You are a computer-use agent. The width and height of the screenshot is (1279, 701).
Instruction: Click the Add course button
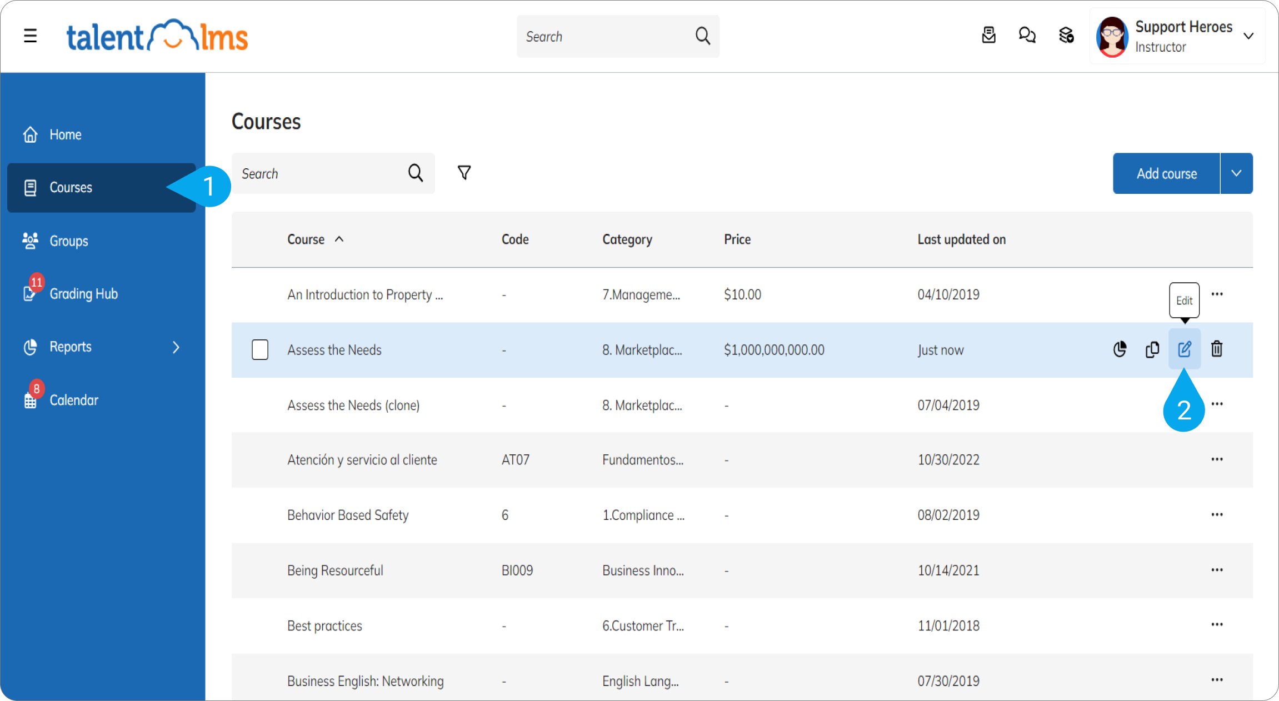point(1167,173)
